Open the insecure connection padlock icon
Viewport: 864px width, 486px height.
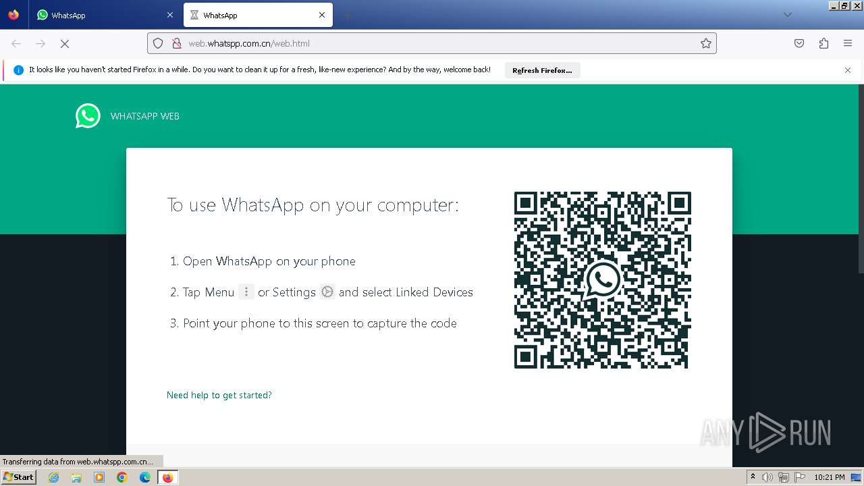point(176,43)
